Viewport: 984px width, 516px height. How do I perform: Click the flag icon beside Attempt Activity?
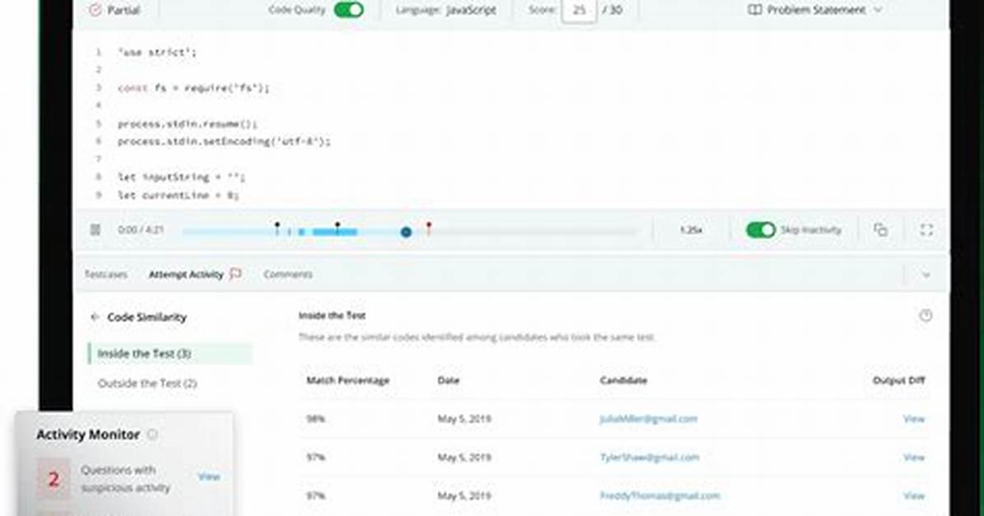point(235,274)
